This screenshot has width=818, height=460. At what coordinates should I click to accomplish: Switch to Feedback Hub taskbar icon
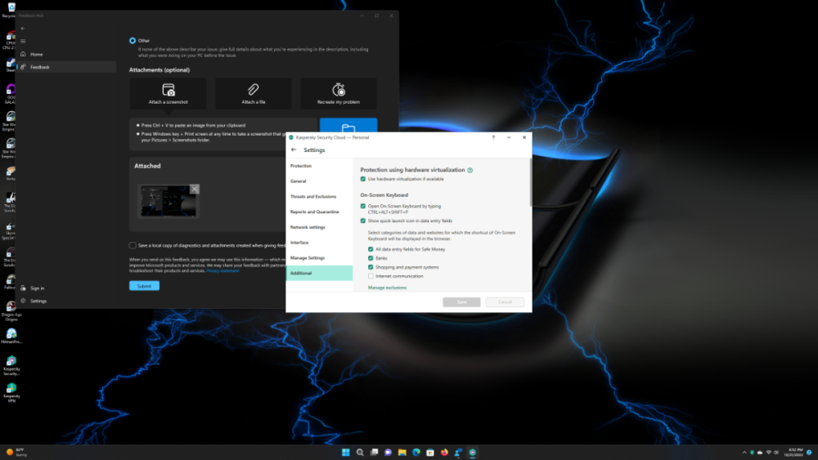pos(459,452)
